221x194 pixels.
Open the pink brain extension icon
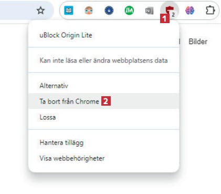pyautogui.click(x=190, y=11)
